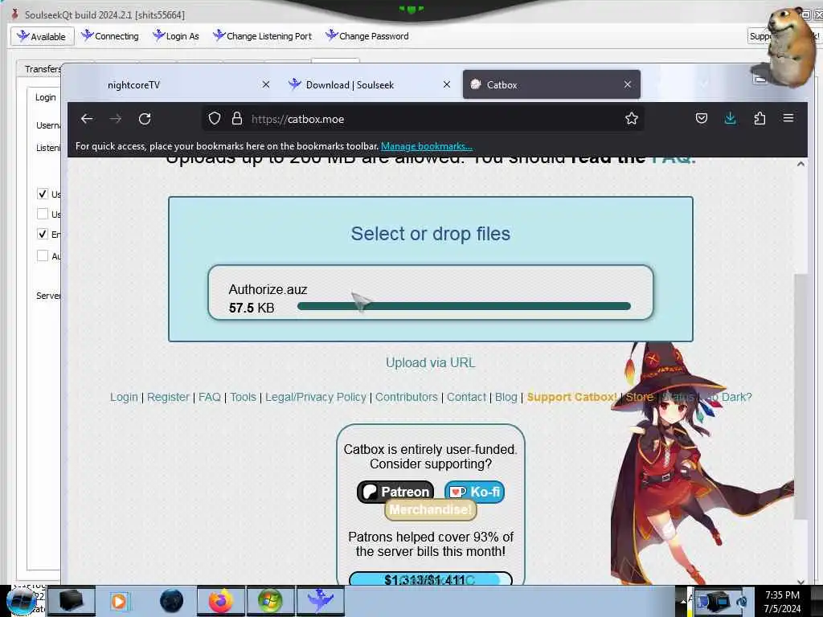Click the network computer tray icon
The image size is (823, 617).
click(714, 601)
